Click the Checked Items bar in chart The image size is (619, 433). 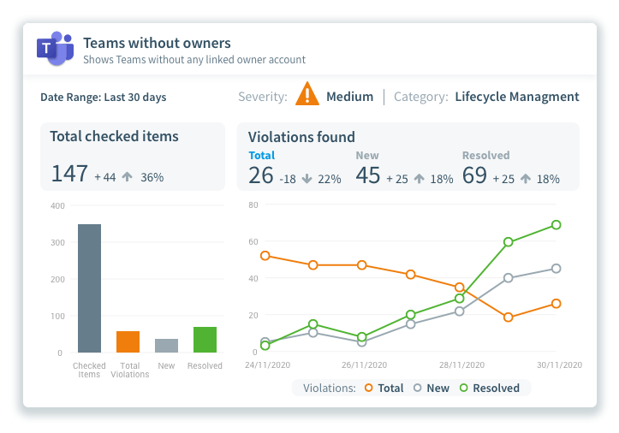(89, 288)
